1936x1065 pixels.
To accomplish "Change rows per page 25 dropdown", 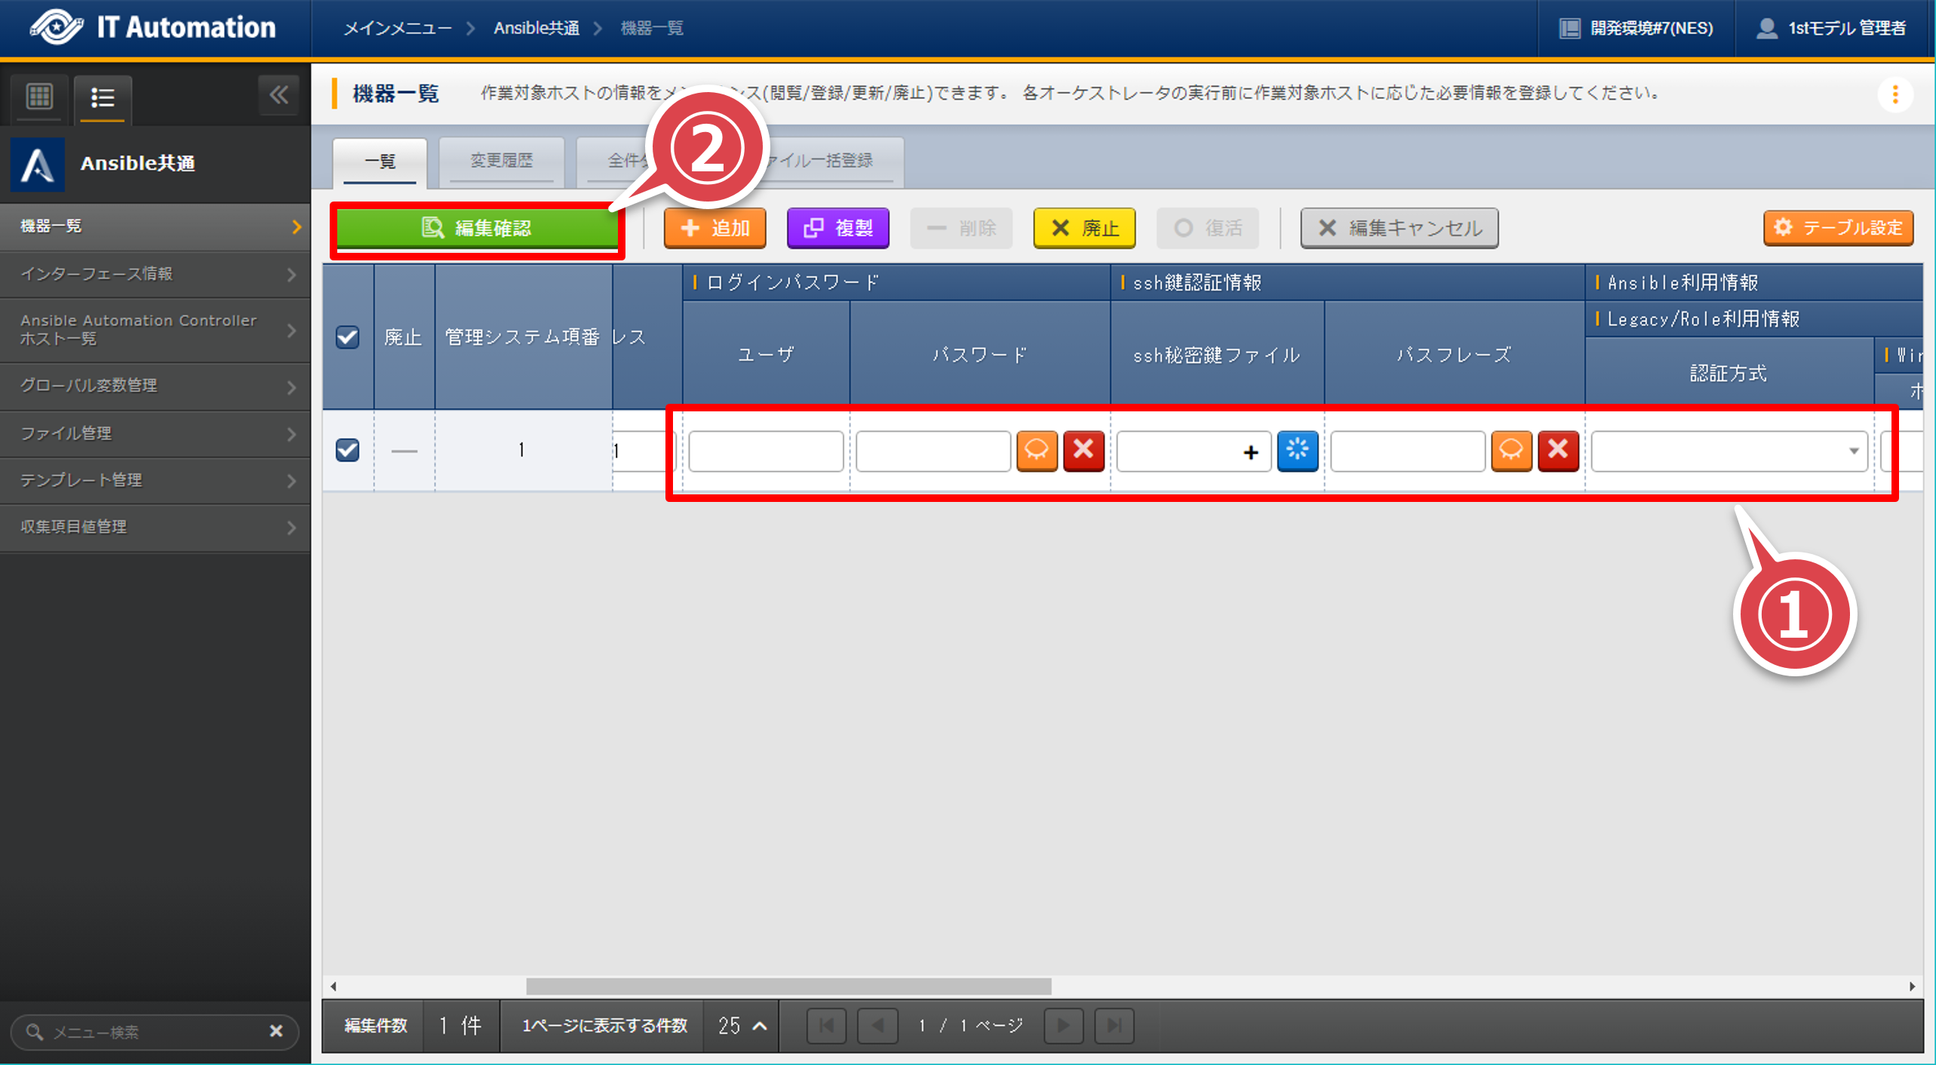I will click(742, 1026).
